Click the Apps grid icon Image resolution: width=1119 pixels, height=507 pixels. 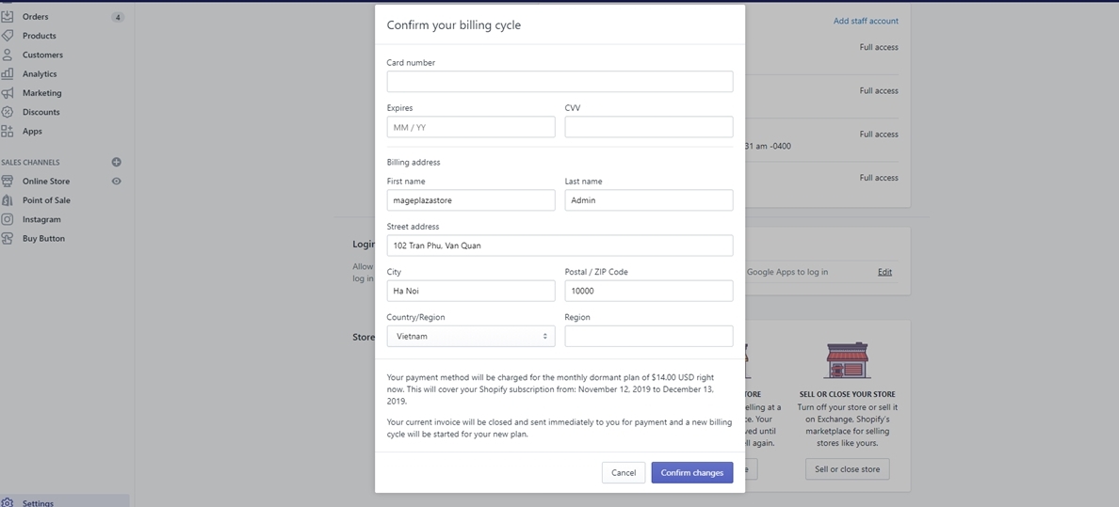[8, 131]
